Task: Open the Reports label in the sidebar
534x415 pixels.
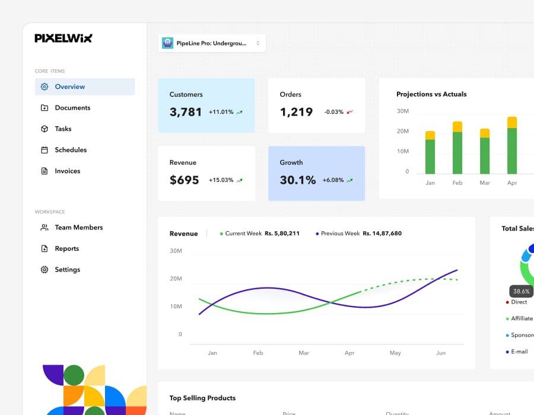Action: (x=67, y=248)
